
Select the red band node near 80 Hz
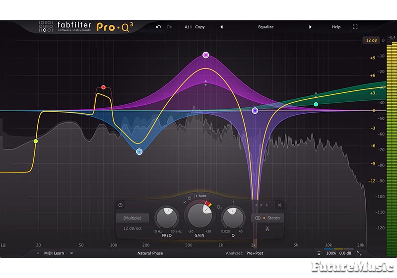coord(103,87)
